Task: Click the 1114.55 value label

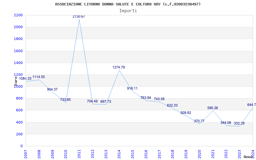Action: click(x=39, y=77)
